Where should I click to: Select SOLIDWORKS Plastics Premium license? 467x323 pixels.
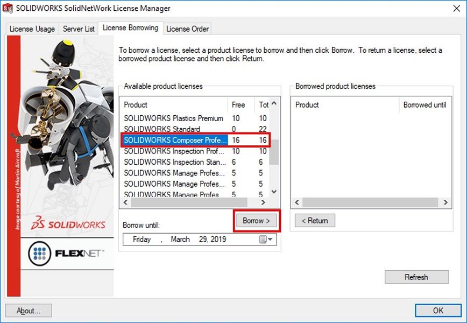point(173,118)
